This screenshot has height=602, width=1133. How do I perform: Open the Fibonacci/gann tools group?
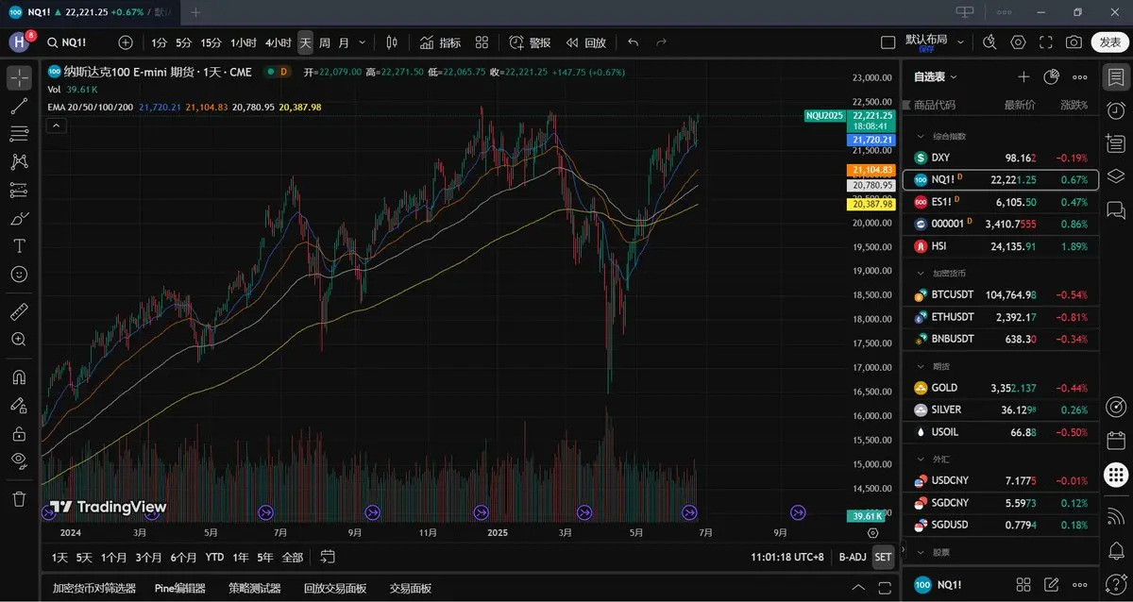coord(19,134)
